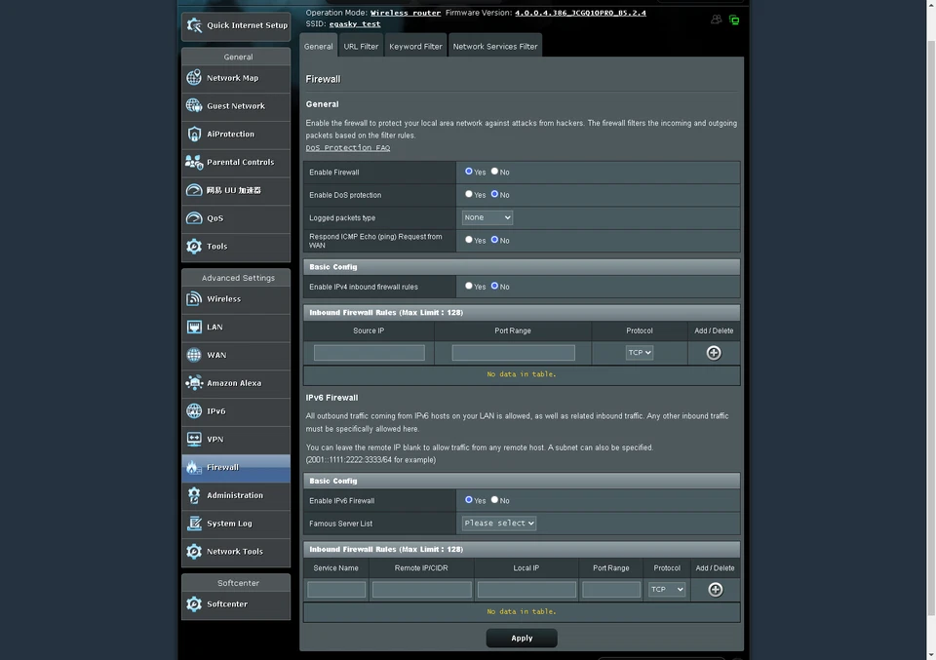Viewport: 936px width, 660px height.
Task: Switch to the URL Filter tab
Action: (361, 45)
